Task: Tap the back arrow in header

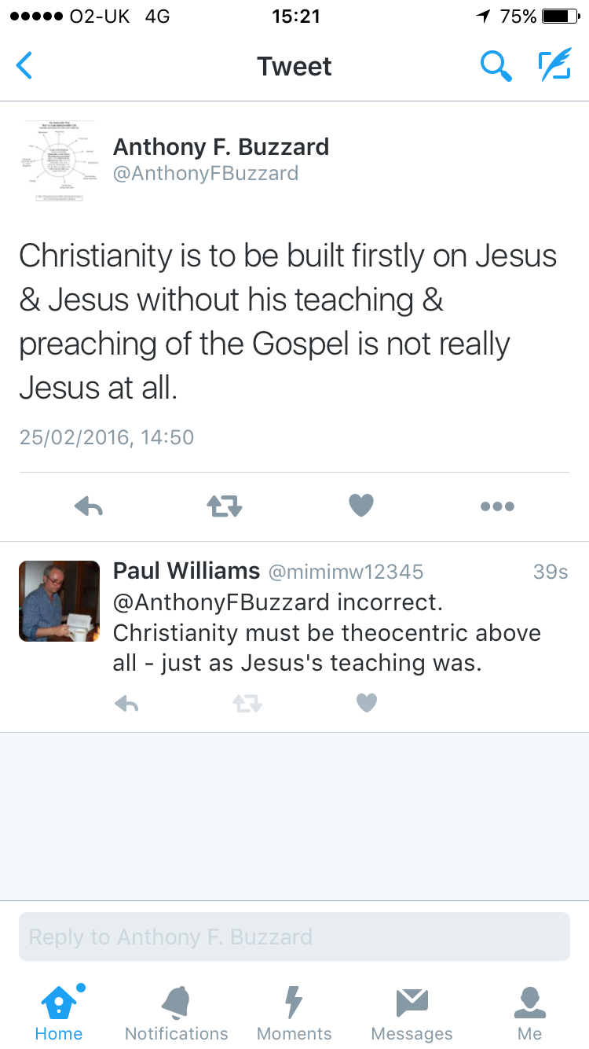Action: click(x=25, y=66)
